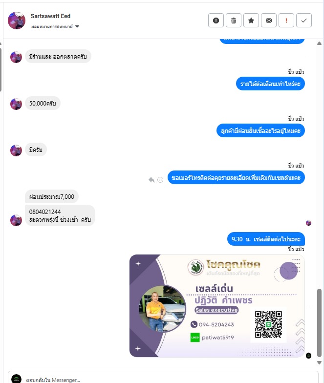Open Sartsawatt Eed's profile picture in header

point(17,21)
